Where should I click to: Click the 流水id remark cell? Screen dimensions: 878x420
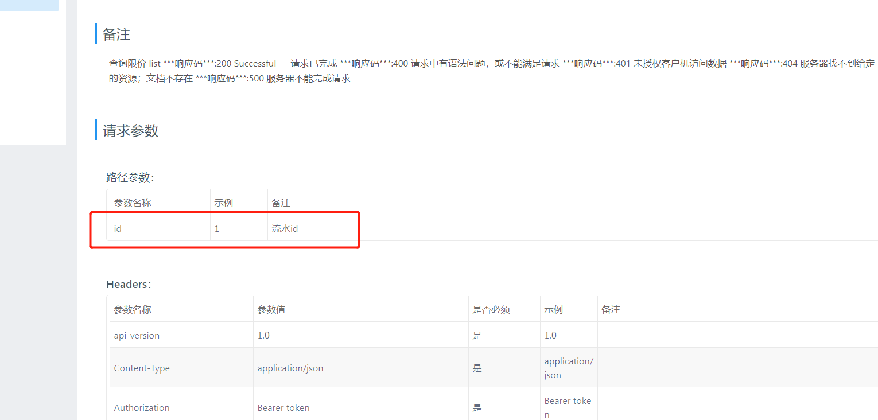(x=285, y=228)
